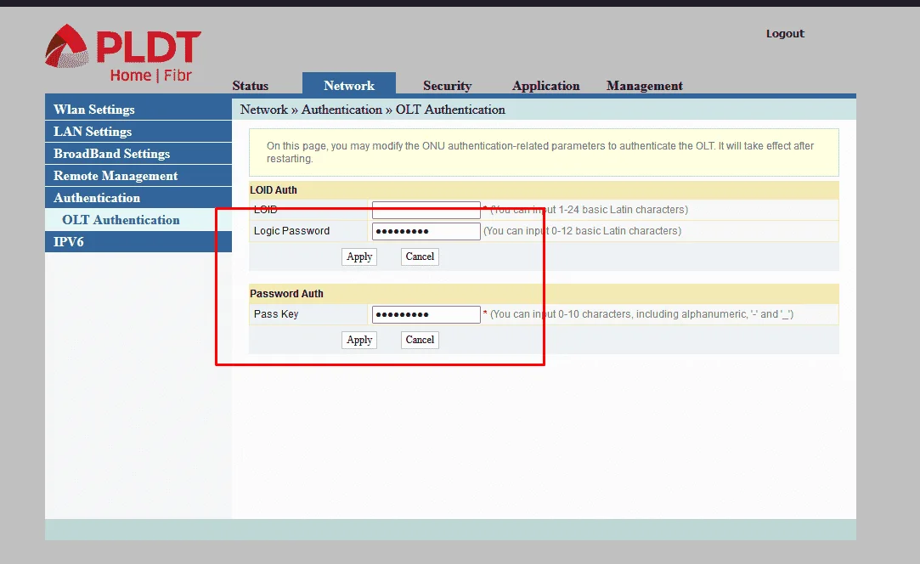Screen dimensions: 920x564
Task: Open the Status tab
Action: [250, 86]
